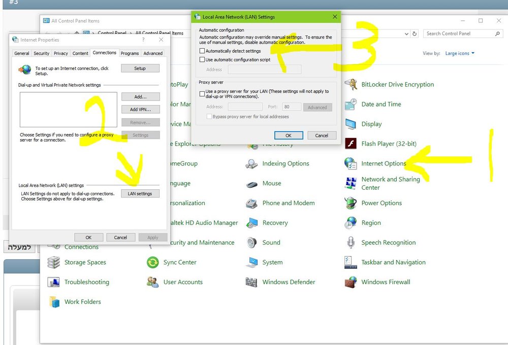Switch to the Programs tab
This screenshot has height=345, width=508.
click(130, 53)
